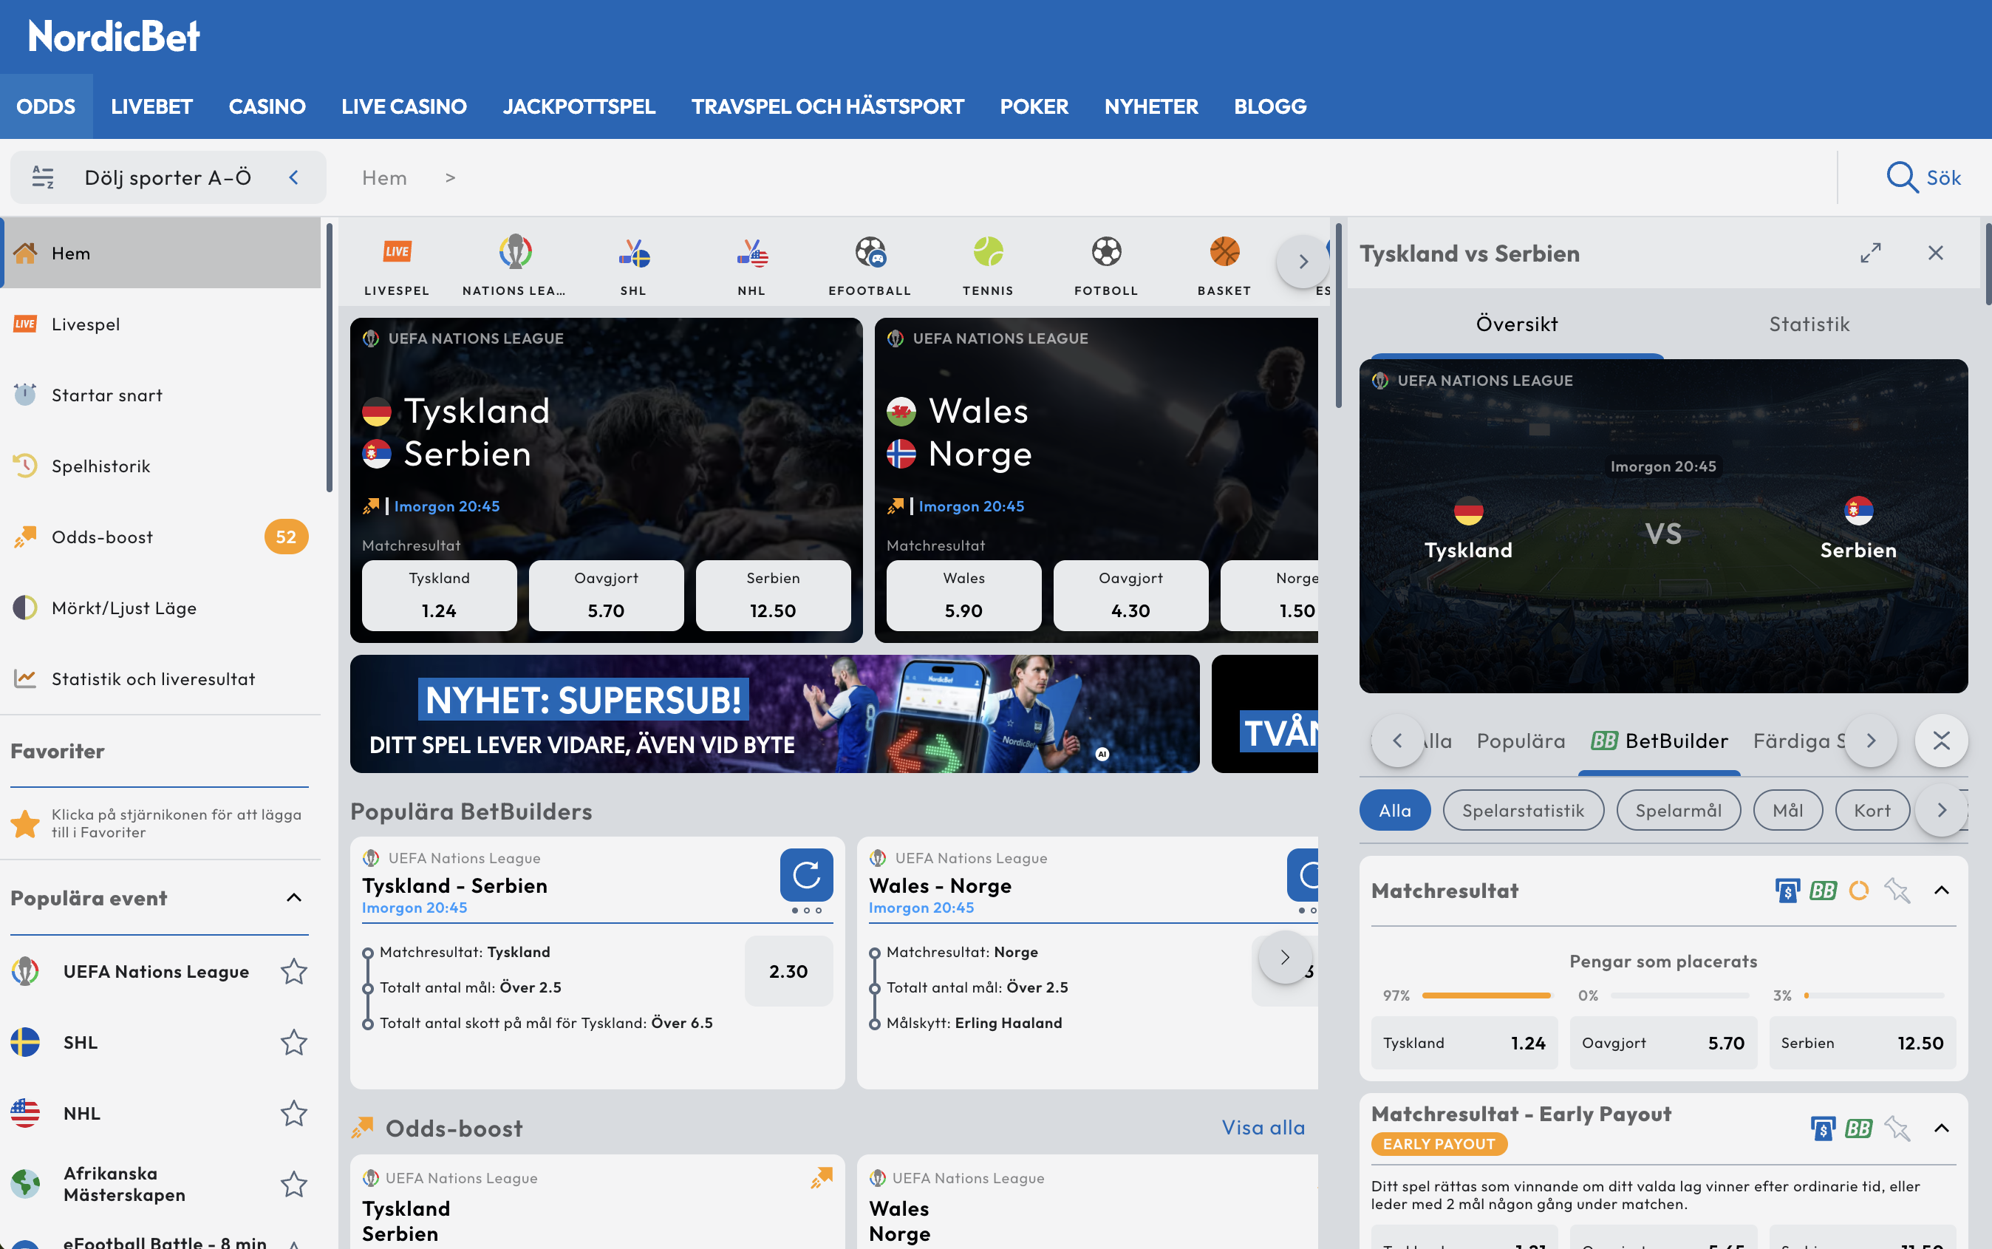The height and width of the screenshot is (1249, 1992).
Task: Click the cash out icon in Matchresultat
Action: click(x=1787, y=891)
